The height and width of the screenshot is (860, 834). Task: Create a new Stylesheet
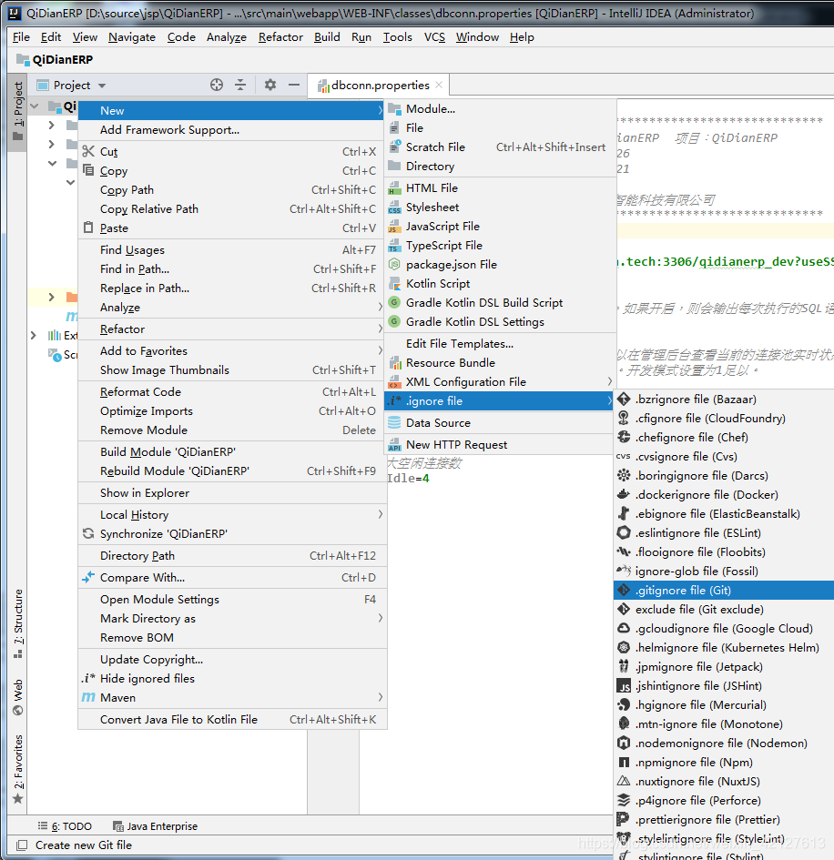point(500,207)
